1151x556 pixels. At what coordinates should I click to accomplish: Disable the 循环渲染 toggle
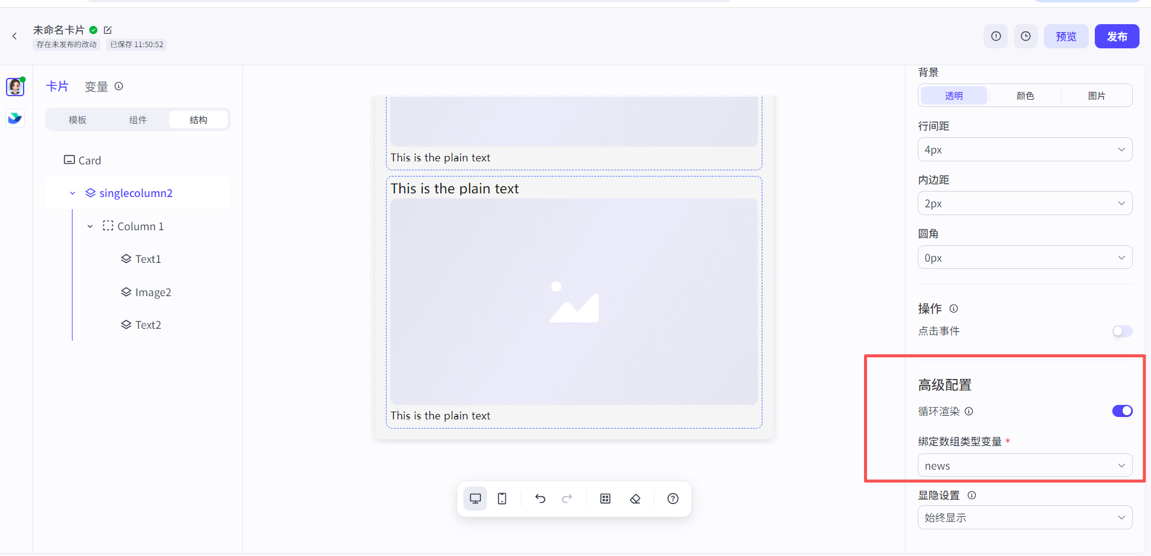pos(1123,411)
